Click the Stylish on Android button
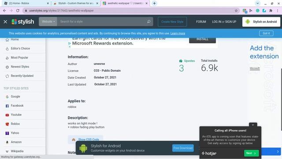282x159 pixels. click(x=261, y=22)
